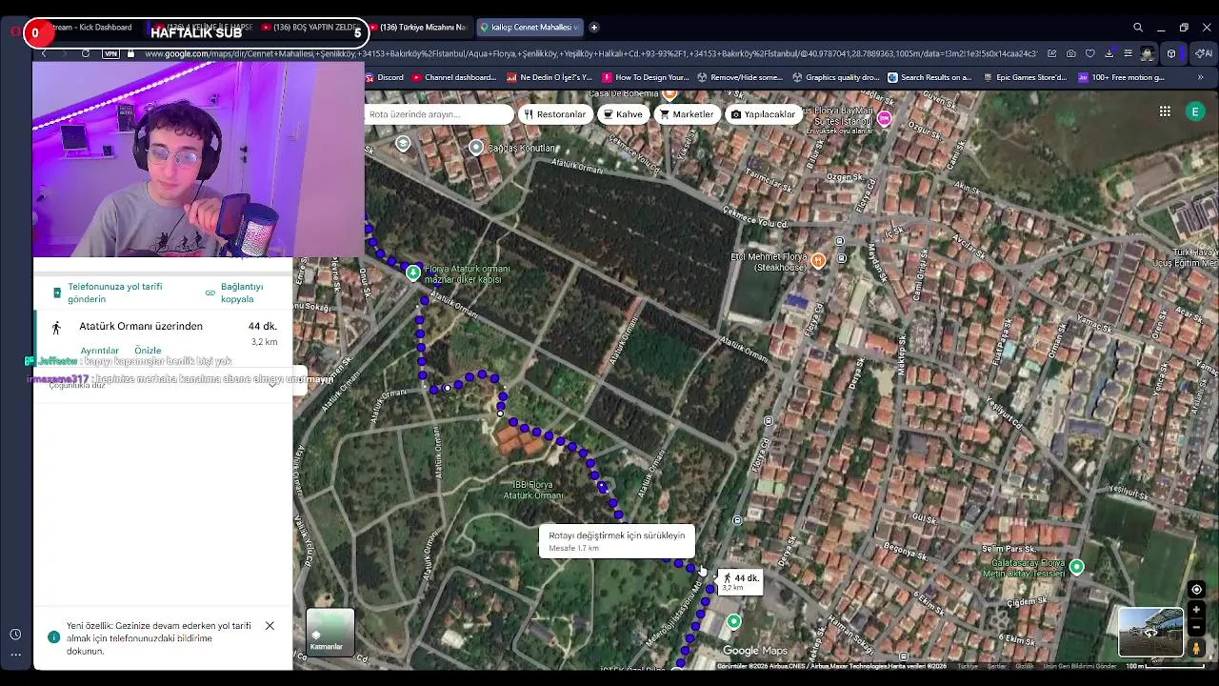Open the Discord bookmark

pos(383,77)
